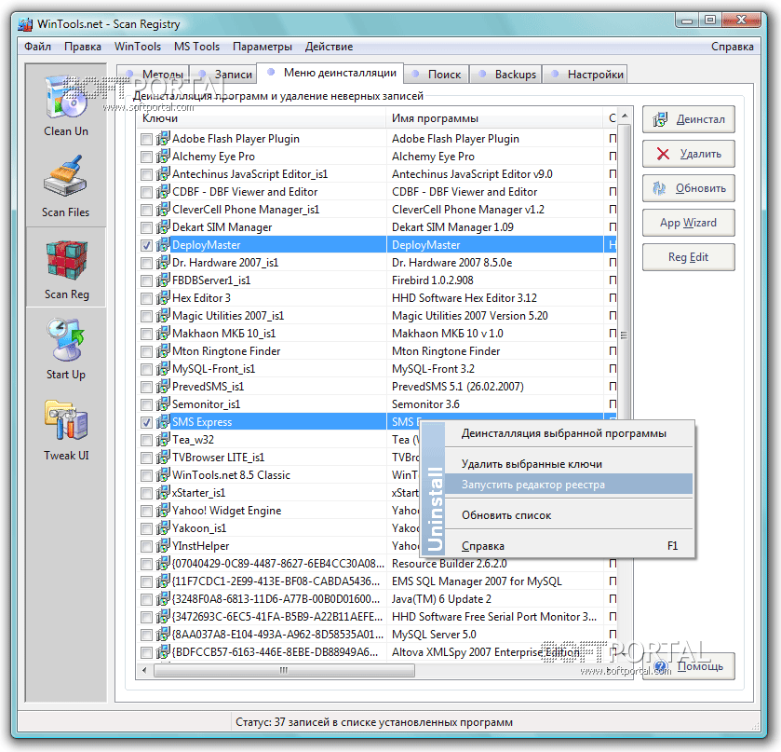
Task: Click the Resource Builder 2.6.2.0 entry
Action: pos(450,564)
